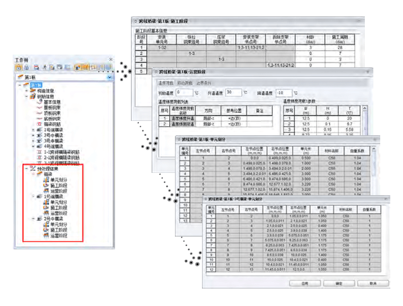Viewport: 403px width, 306px height.
Task: Collapse 2号中横梁 node inside the red box
Action: pyautogui.click(x=33, y=219)
